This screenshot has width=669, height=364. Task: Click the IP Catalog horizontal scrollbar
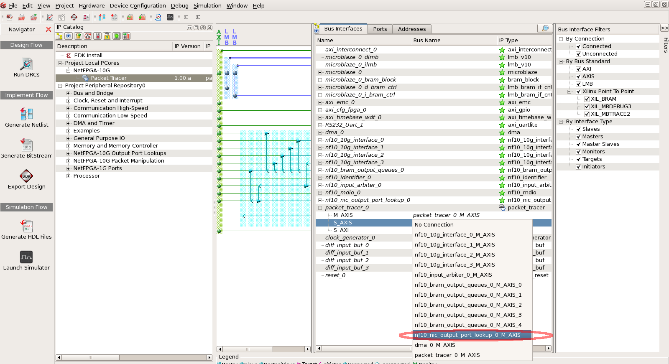(90, 357)
